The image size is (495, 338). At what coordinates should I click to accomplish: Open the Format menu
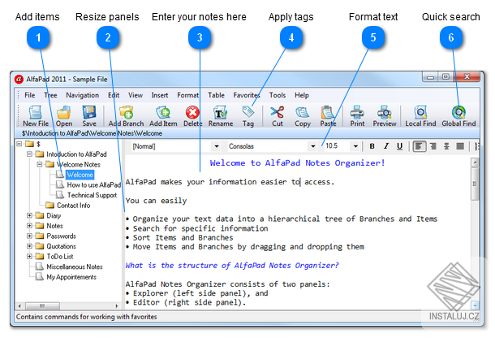pyautogui.click(x=187, y=95)
